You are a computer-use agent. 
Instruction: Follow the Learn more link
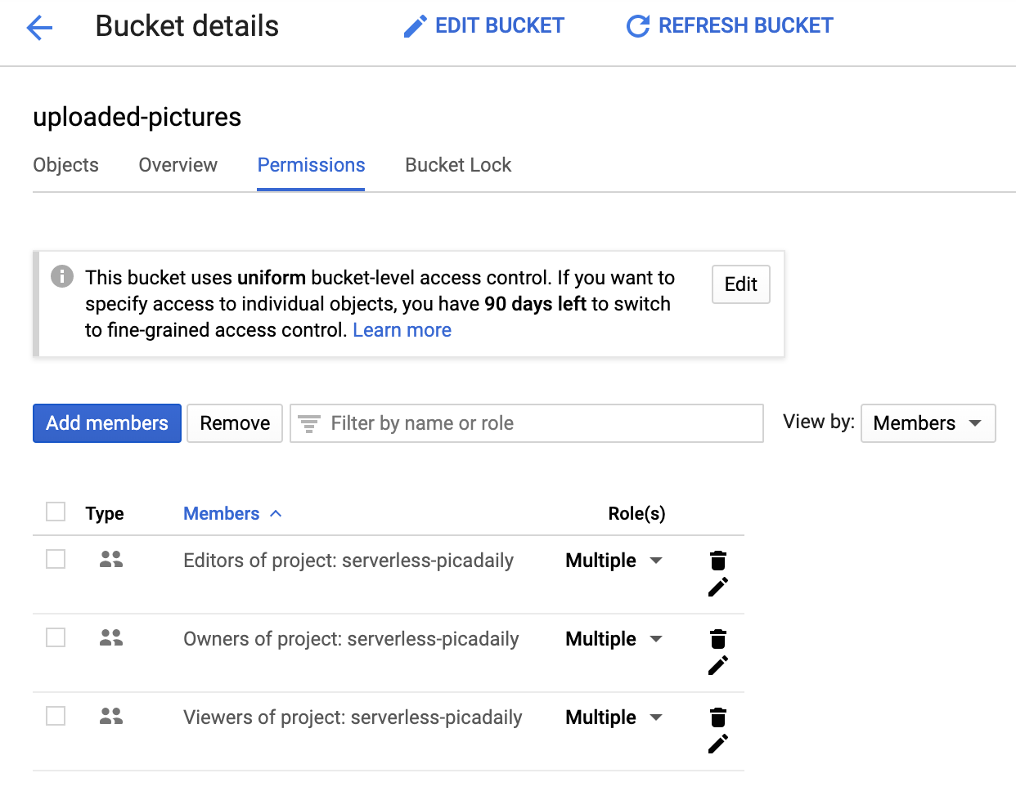click(x=402, y=330)
